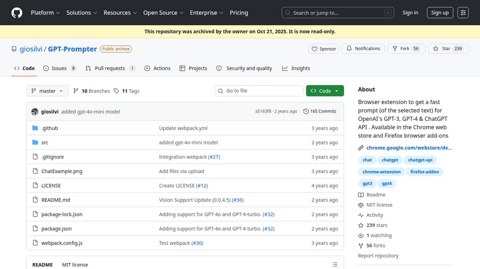
Task: Open the .github folder
Action: 50,128
